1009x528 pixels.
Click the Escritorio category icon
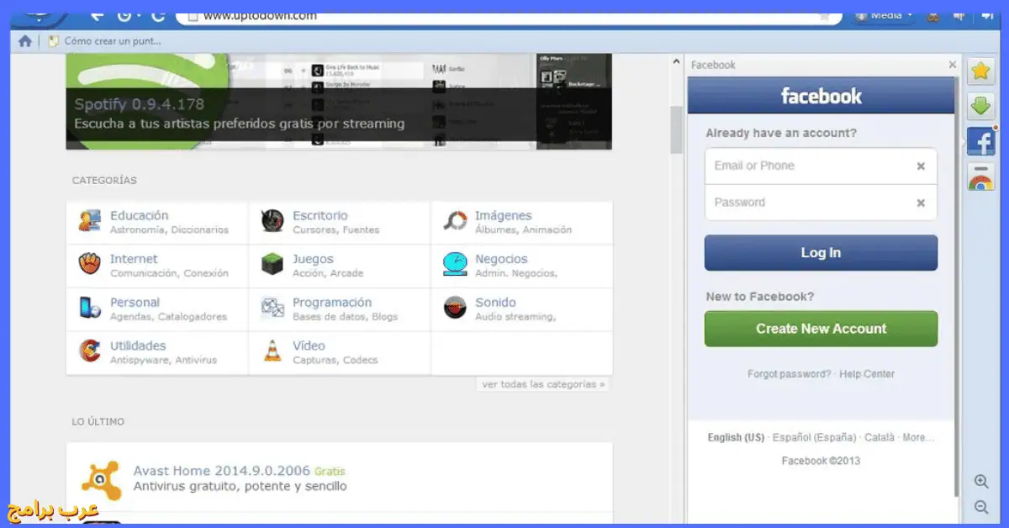[272, 222]
